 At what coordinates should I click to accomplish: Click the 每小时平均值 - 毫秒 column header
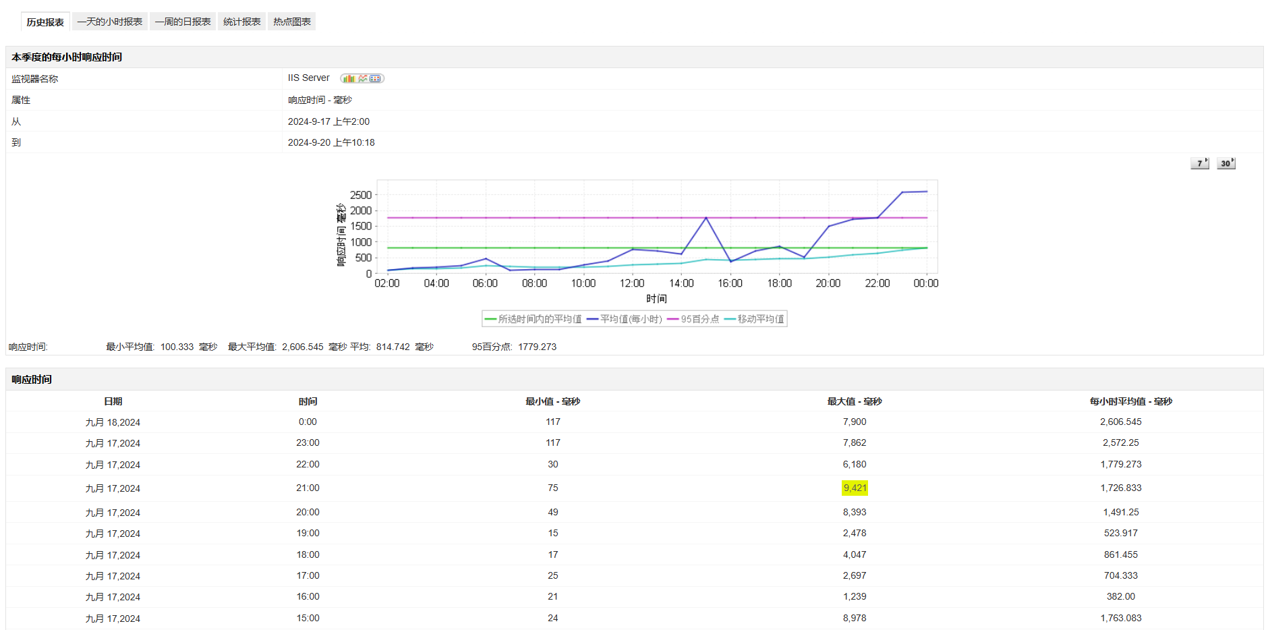tap(1130, 401)
